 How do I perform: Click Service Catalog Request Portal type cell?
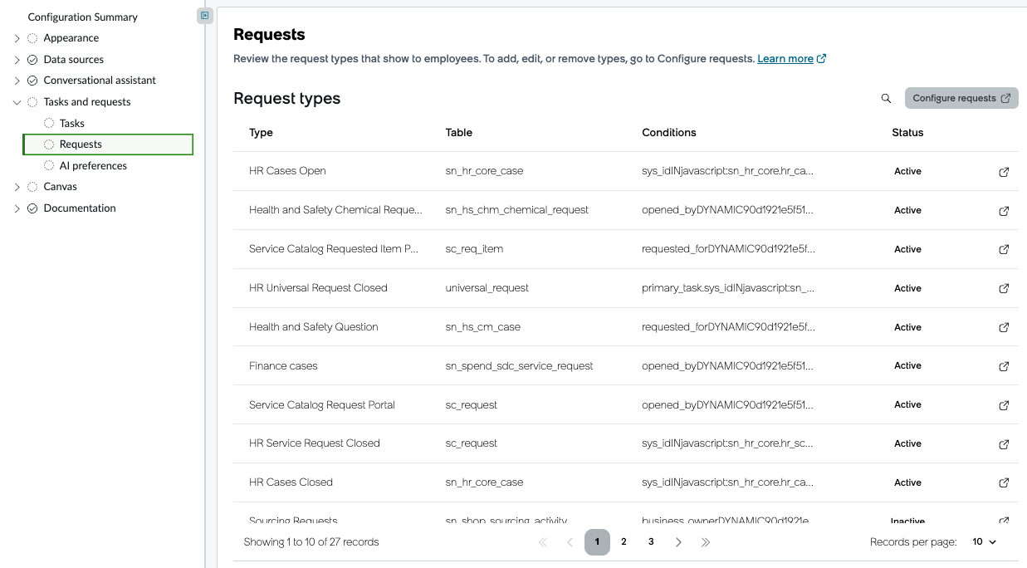[x=322, y=405]
